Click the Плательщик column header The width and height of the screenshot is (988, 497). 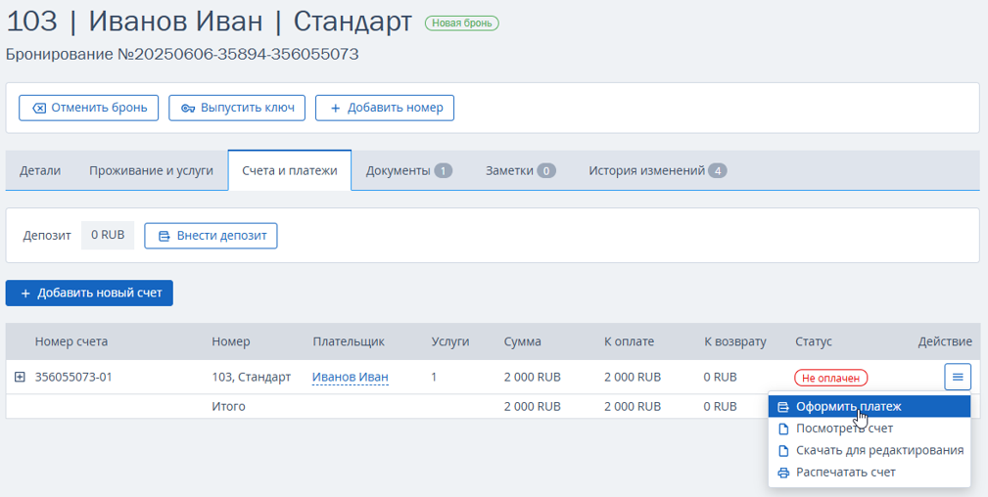click(349, 341)
